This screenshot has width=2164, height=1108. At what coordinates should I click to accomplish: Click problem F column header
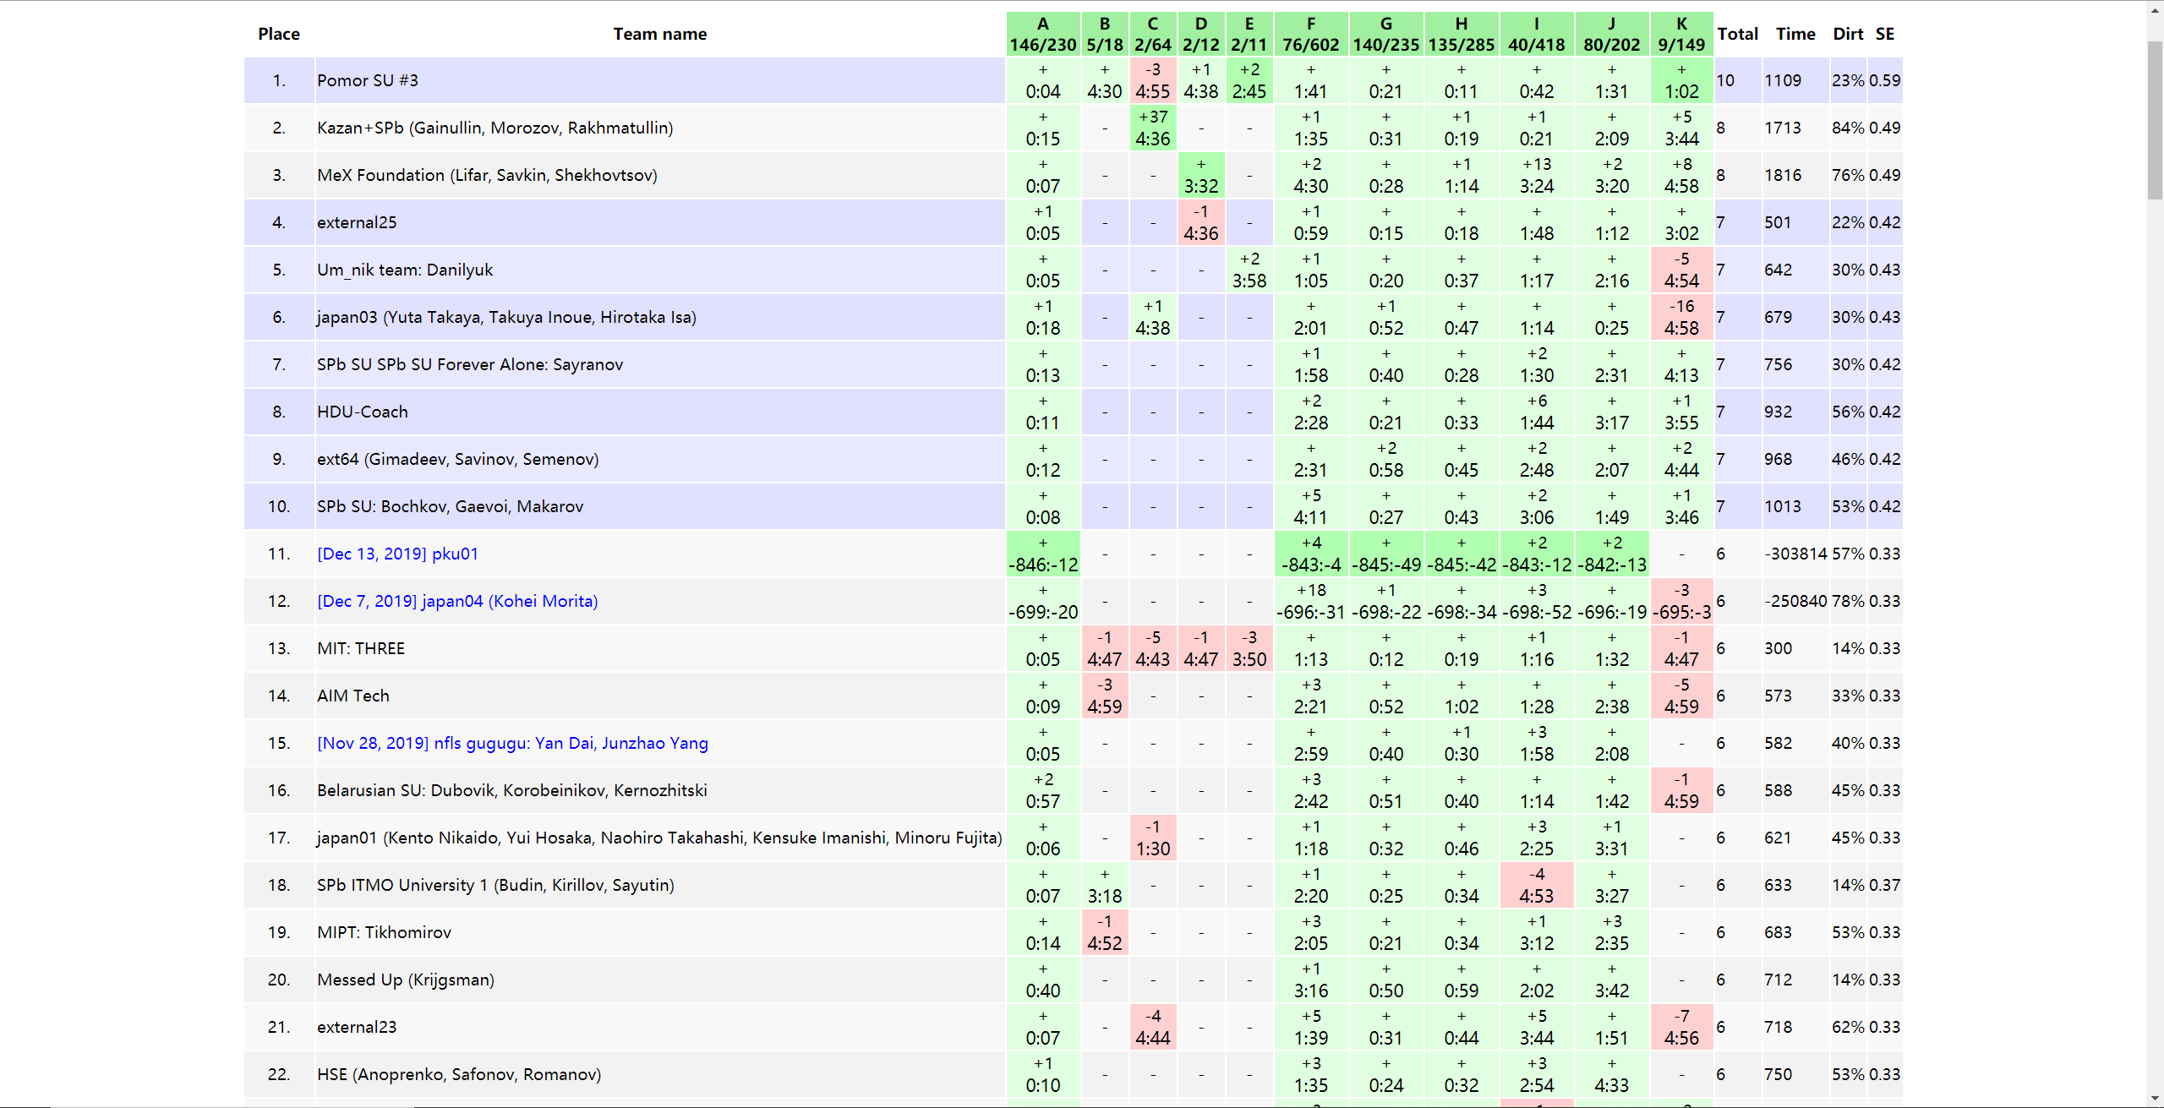pyautogui.click(x=1310, y=34)
